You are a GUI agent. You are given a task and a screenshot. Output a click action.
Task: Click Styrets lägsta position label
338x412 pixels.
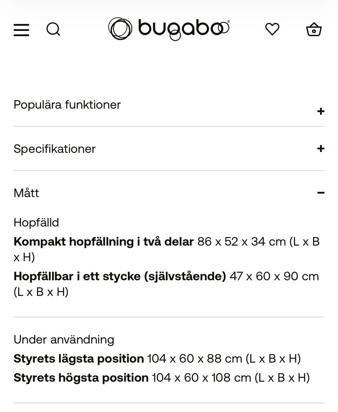click(79, 359)
